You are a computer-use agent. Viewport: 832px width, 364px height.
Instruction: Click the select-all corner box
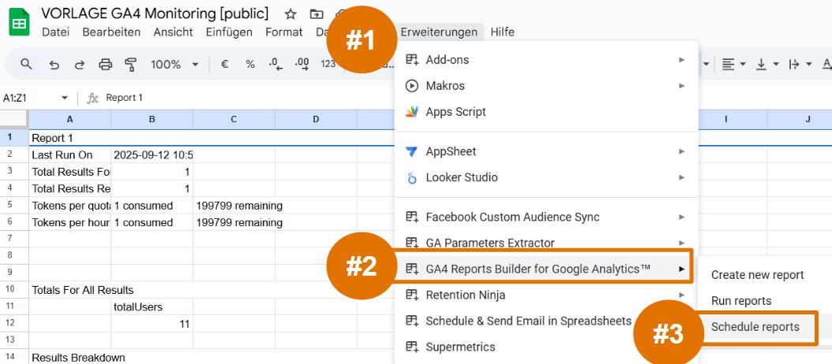[14, 119]
